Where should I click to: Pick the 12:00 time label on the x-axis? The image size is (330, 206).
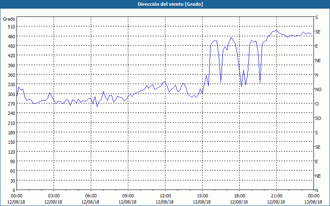165,196
